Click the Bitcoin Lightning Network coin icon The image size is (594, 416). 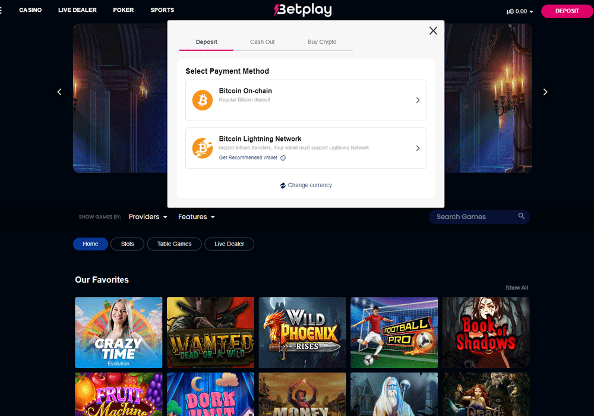(x=203, y=148)
